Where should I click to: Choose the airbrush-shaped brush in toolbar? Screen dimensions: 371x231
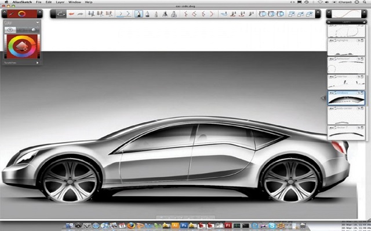click(x=165, y=14)
